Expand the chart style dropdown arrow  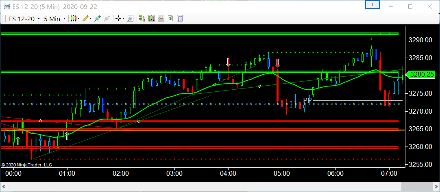79,19
